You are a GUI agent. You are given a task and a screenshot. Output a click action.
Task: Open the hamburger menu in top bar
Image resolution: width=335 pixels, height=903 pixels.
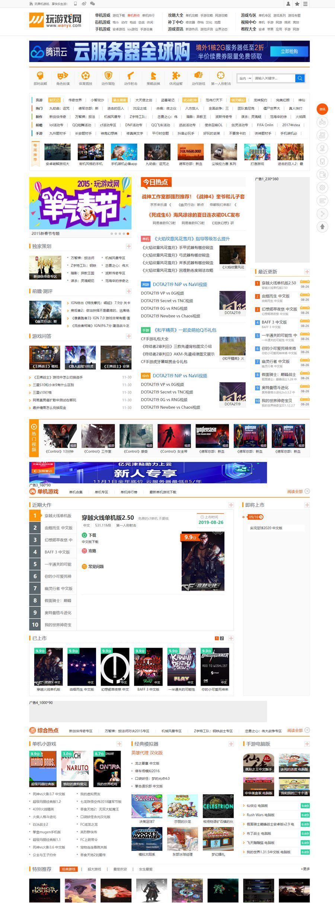tap(305, 4)
